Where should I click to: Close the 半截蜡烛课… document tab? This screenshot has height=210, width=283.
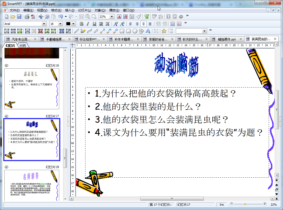(x=70, y=39)
